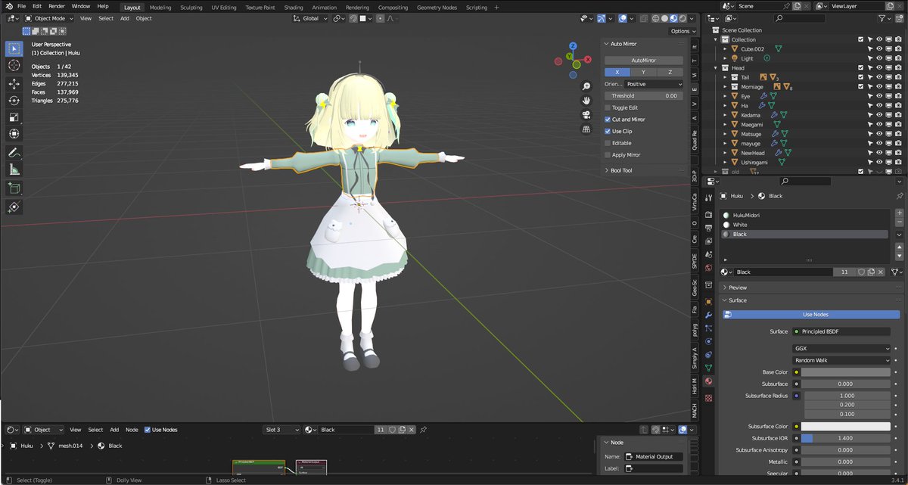The height and width of the screenshot is (485, 908).
Task: Pin the properties editor context
Action: [x=899, y=196]
